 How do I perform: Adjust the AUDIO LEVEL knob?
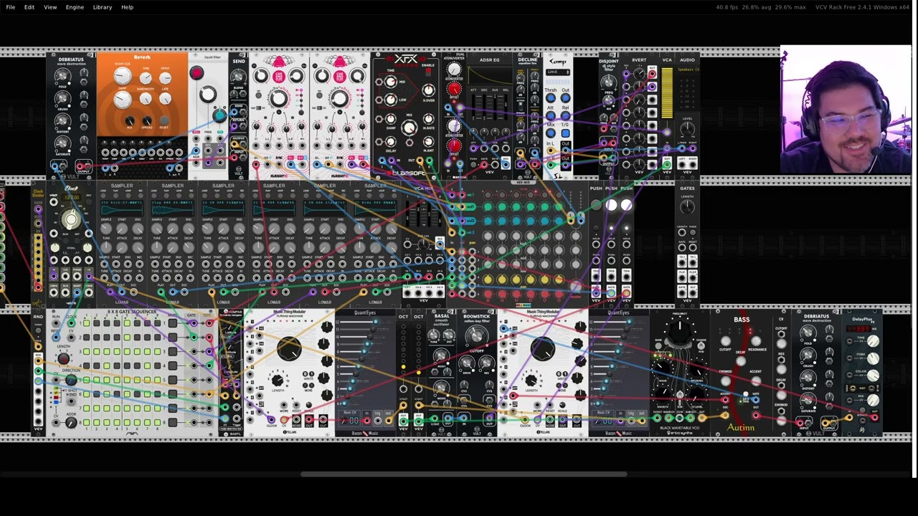point(687,129)
